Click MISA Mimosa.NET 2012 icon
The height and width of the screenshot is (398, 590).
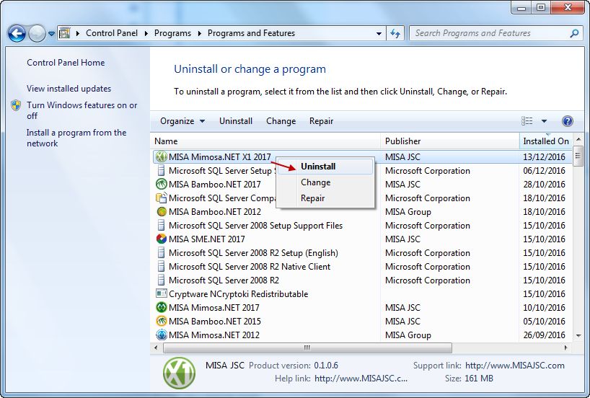(162, 335)
